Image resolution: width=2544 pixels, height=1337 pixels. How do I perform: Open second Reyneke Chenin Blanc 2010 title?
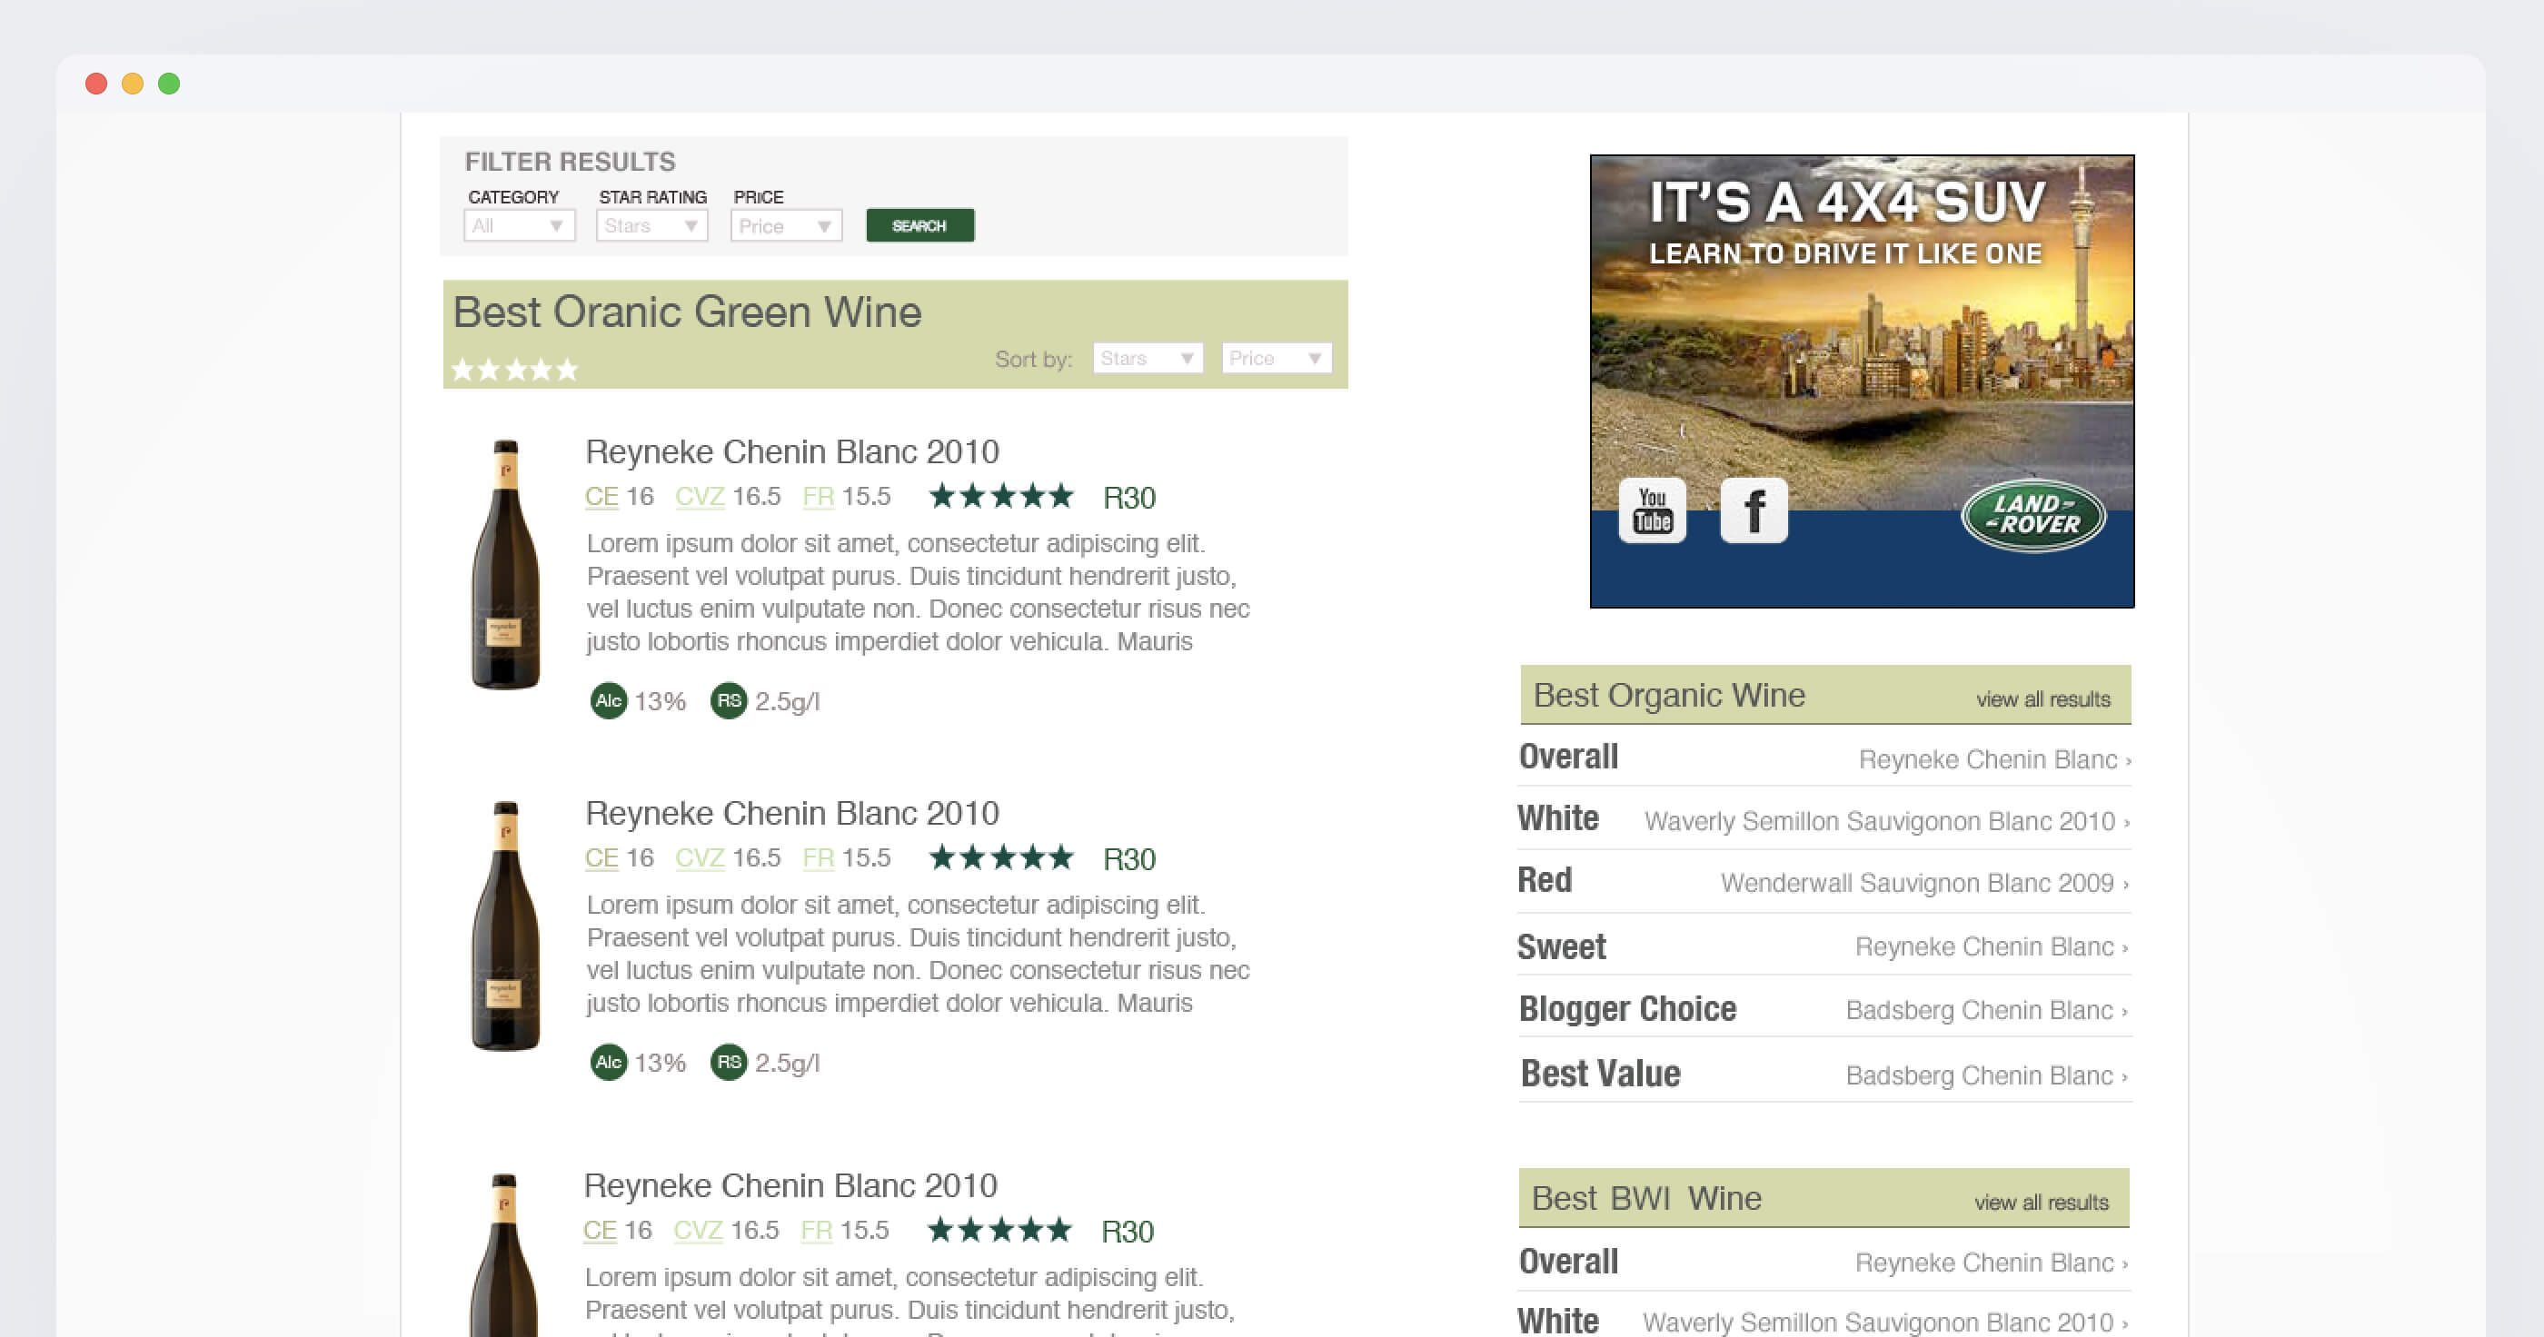coord(792,813)
